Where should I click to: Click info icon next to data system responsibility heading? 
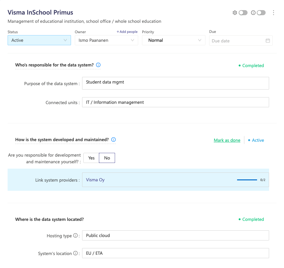coord(98,65)
